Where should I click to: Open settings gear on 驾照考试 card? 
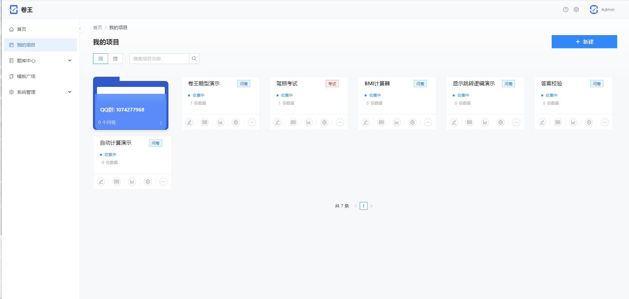pyautogui.click(x=324, y=122)
